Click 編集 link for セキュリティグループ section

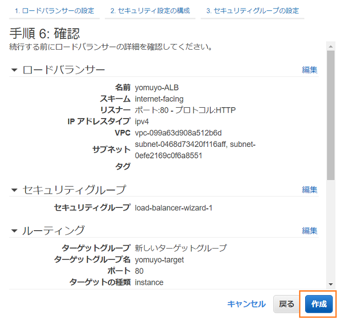(x=310, y=190)
